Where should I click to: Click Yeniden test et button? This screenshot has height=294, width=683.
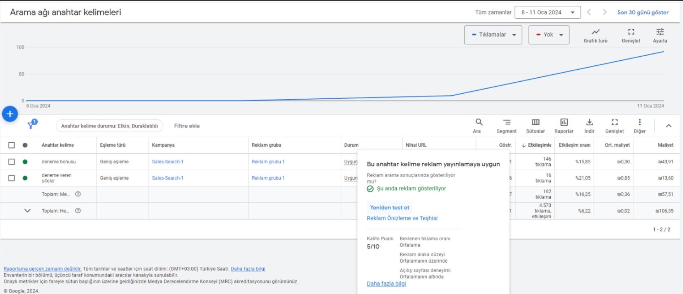[x=389, y=208]
